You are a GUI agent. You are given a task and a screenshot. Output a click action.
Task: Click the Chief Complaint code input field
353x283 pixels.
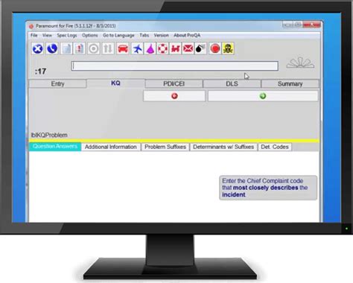click(175, 66)
